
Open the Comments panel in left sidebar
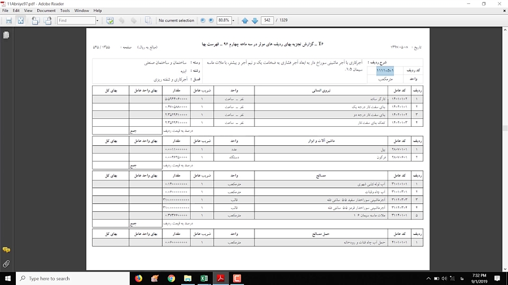pyautogui.click(x=6, y=250)
